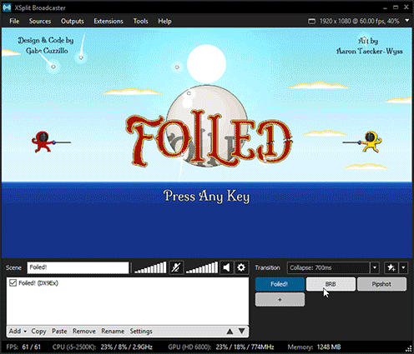The height and width of the screenshot is (354, 414).
Task: Click the resolution monitor icon in menu bar
Action: pos(311,22)
